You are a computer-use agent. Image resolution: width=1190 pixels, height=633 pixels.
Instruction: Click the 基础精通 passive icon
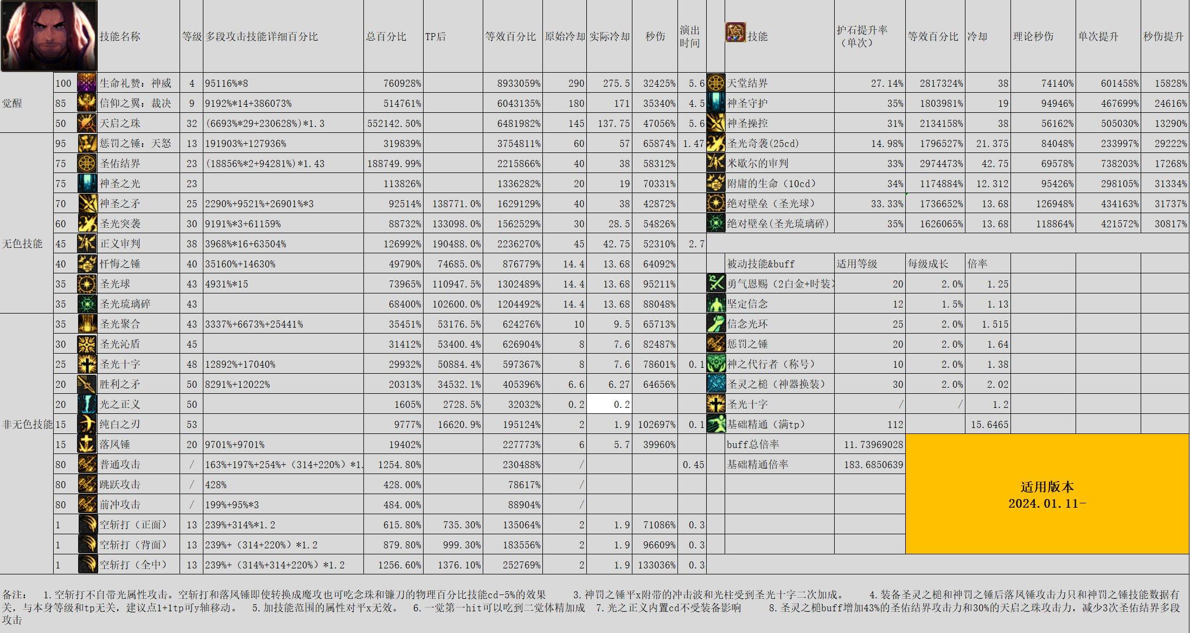pos(715,424)
